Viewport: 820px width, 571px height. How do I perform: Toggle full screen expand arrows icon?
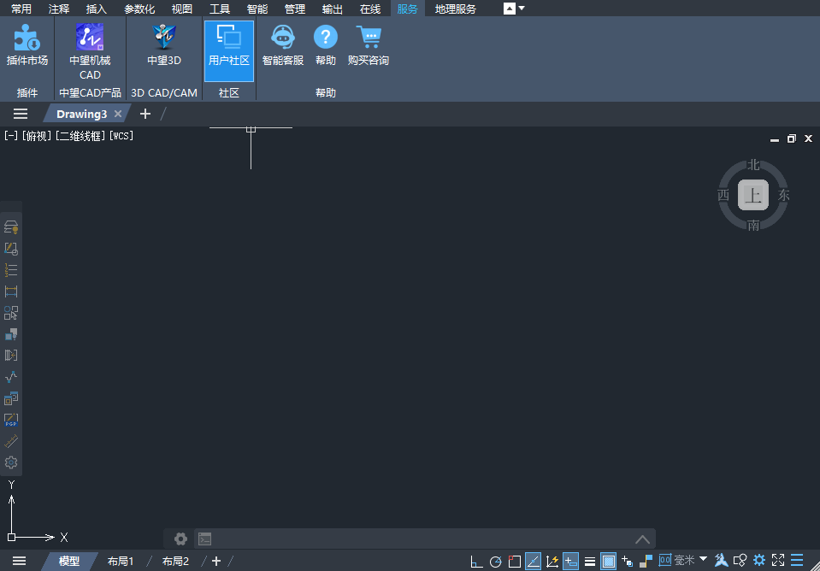[778, 561]
